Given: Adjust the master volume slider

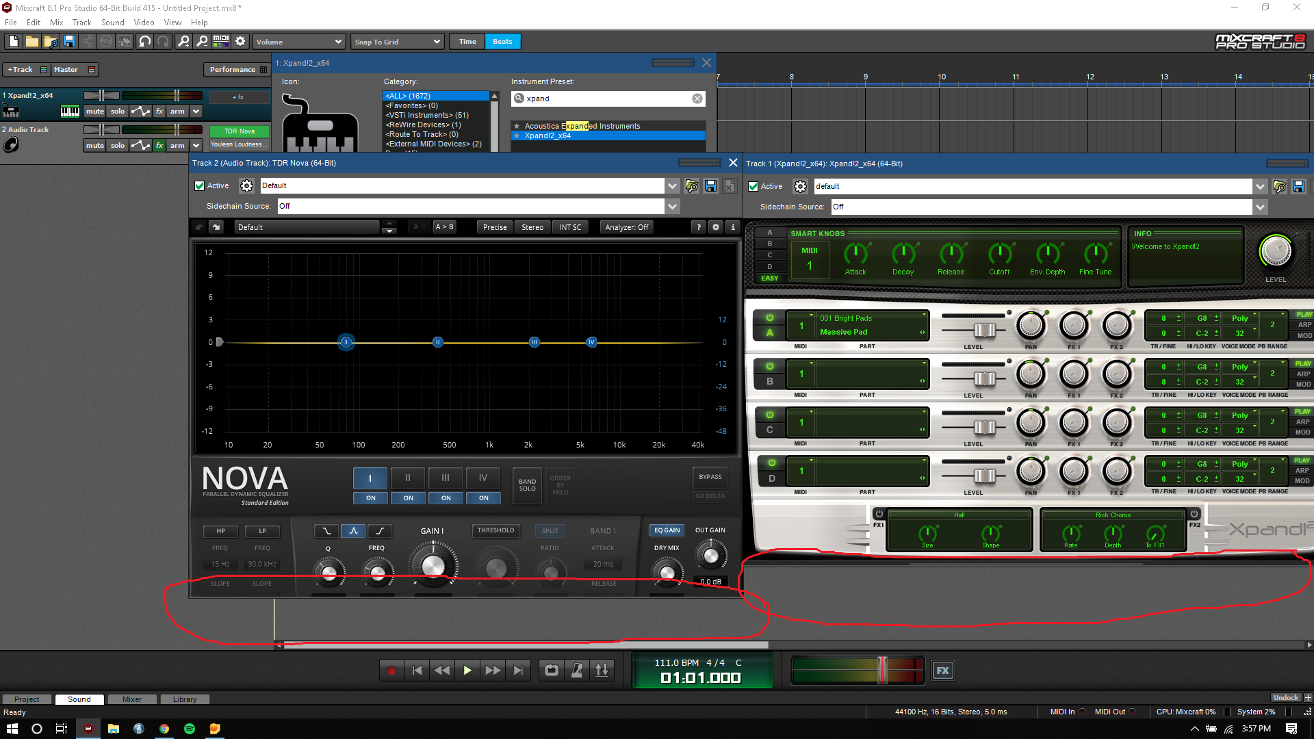Looking at the screenshot, I should 882,670.
